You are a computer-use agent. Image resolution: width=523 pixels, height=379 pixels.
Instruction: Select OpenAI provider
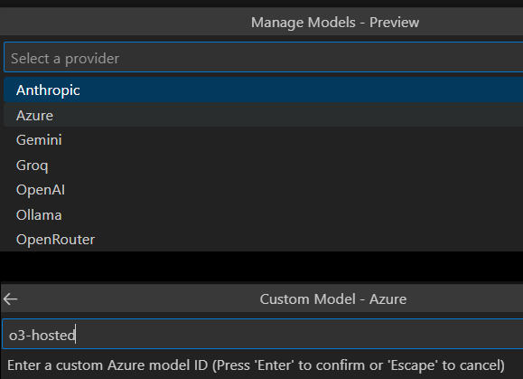264,190
